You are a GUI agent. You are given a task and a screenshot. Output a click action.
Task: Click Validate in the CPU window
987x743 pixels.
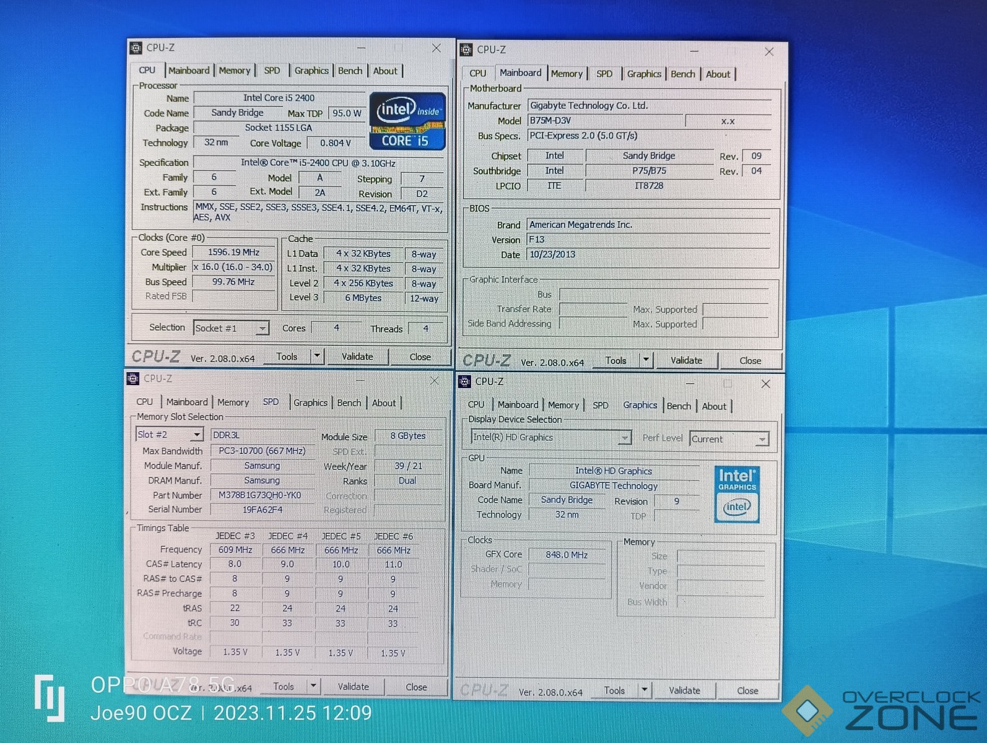[x=357, y=357]
